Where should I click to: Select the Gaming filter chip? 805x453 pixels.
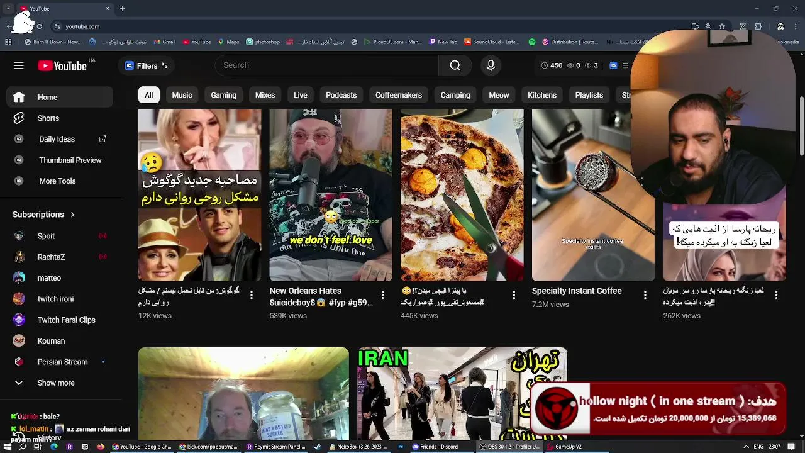click(x=223, y=95)
